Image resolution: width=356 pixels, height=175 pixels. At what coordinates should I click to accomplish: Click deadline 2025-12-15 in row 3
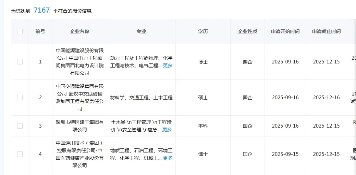click(326, 126)
